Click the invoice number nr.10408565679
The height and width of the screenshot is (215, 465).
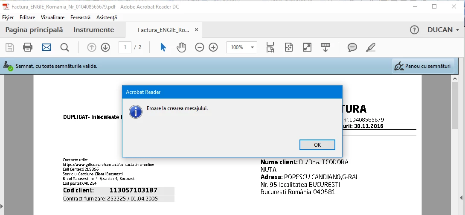point(363,120)
